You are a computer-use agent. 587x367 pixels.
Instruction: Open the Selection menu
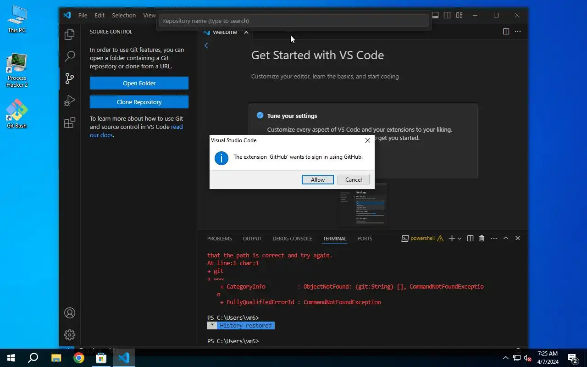tap(124, 15)
